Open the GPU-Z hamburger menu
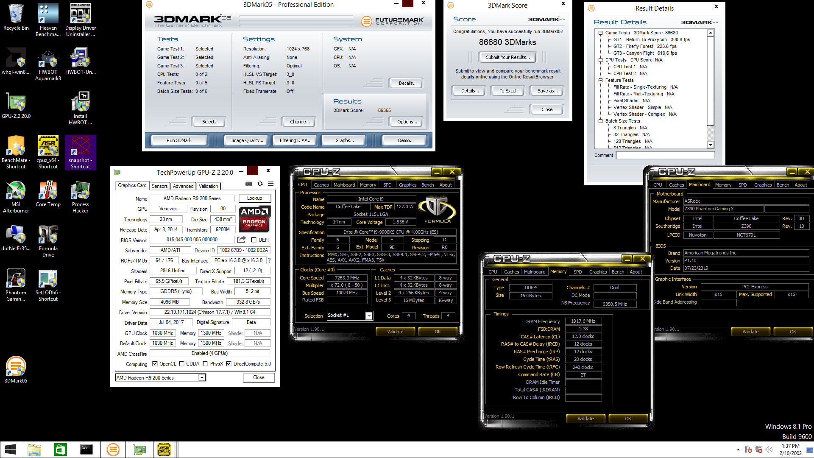The width and height of the screenshot is (814, 458). point(271,184)
